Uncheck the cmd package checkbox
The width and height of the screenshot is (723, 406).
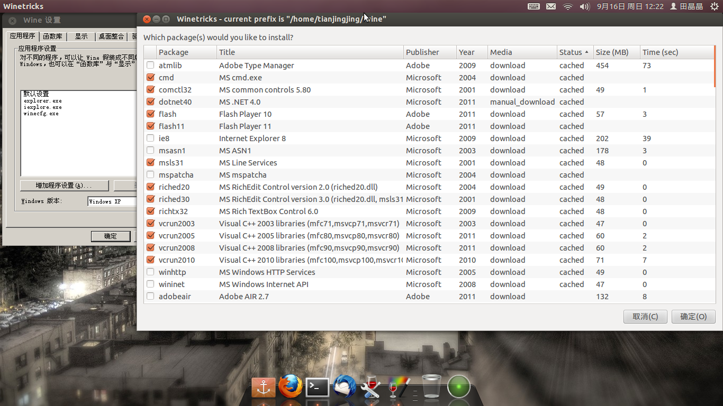pyautogui.click(x=150, y=78)
